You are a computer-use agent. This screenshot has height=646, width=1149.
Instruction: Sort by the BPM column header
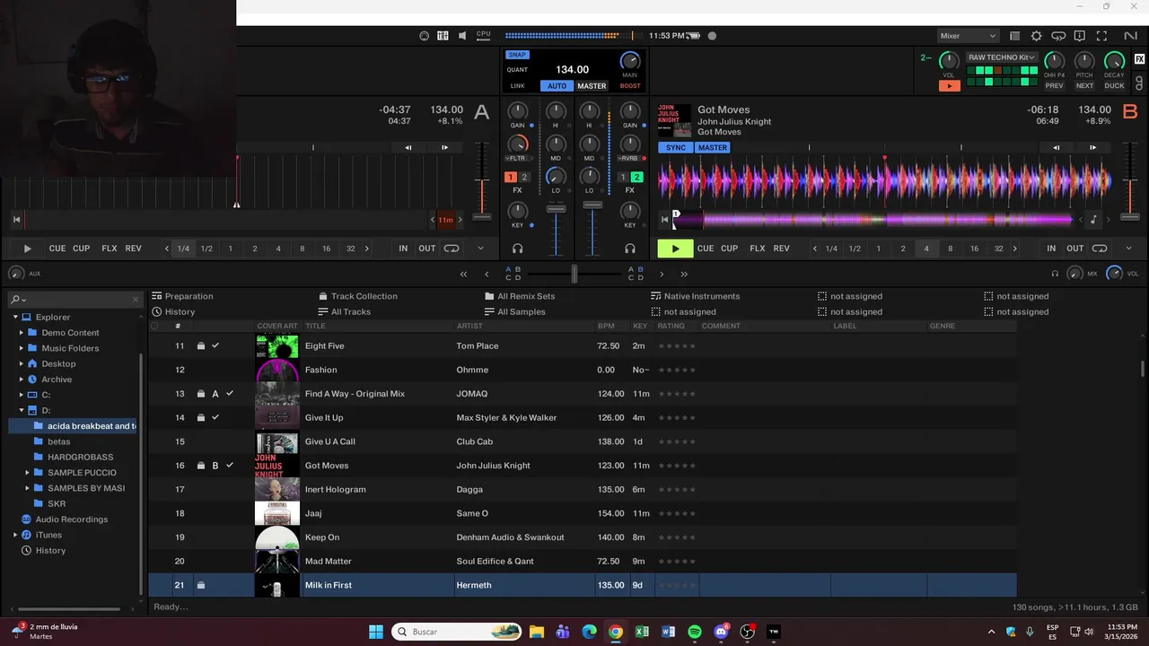(606, 326)
